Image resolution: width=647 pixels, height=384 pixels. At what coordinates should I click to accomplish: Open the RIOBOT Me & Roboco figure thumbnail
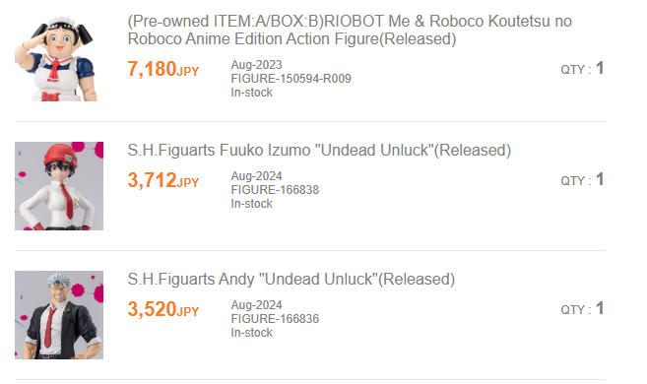56,57
